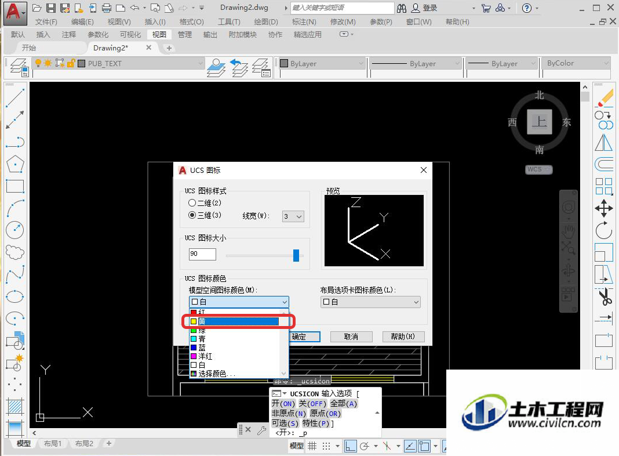Click the Layer Previous icon
Viewport: 619px width, 456px height.
tap(239, 67)
